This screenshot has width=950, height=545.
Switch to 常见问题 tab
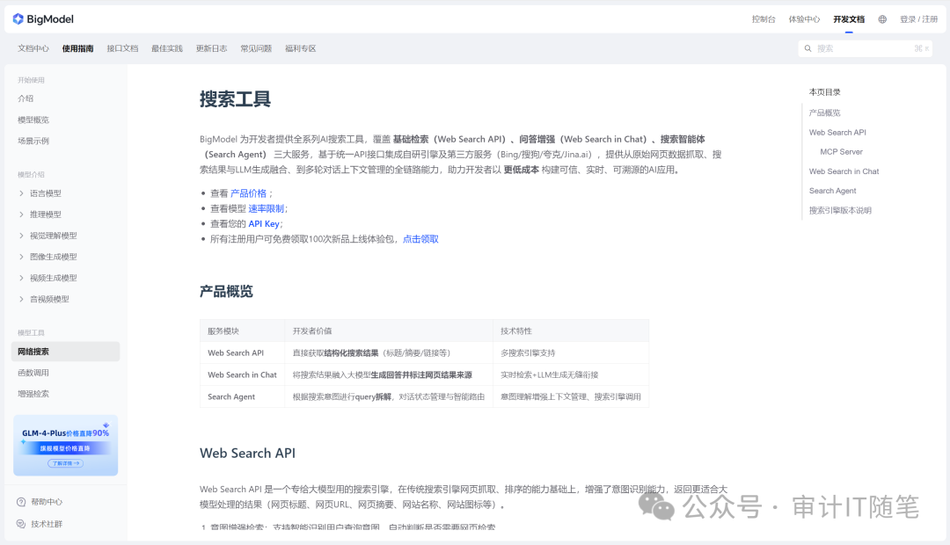tap(256, 48)
